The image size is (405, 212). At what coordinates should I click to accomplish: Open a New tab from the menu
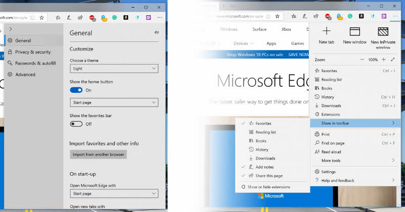point(327,35)
